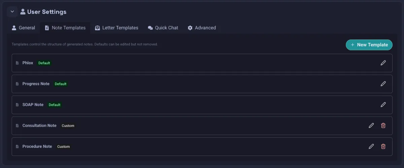Click the user icon next to User Settings
The width and height of the screenshot is (404, 168).
tap(23, 12)
